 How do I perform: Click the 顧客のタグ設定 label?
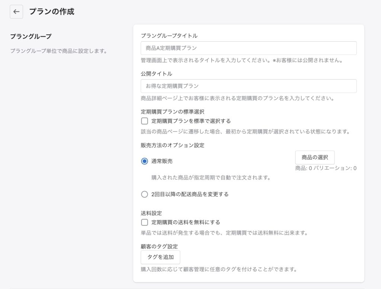(159, 247)
